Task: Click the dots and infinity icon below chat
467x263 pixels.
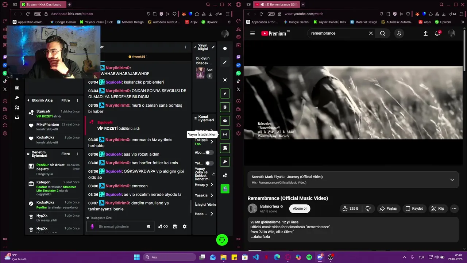Action: coord(163,226)
